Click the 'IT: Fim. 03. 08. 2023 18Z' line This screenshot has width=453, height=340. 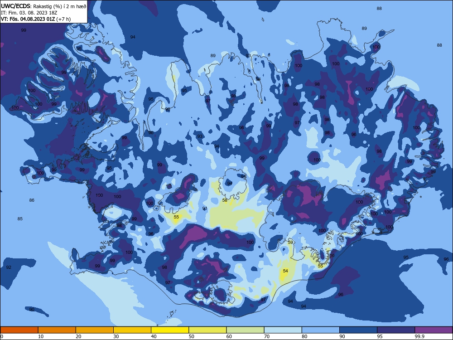pos(29,13)
